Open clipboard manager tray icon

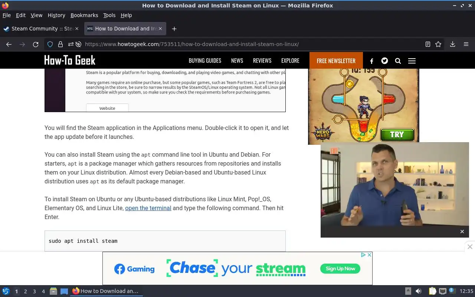click(432, 291)
